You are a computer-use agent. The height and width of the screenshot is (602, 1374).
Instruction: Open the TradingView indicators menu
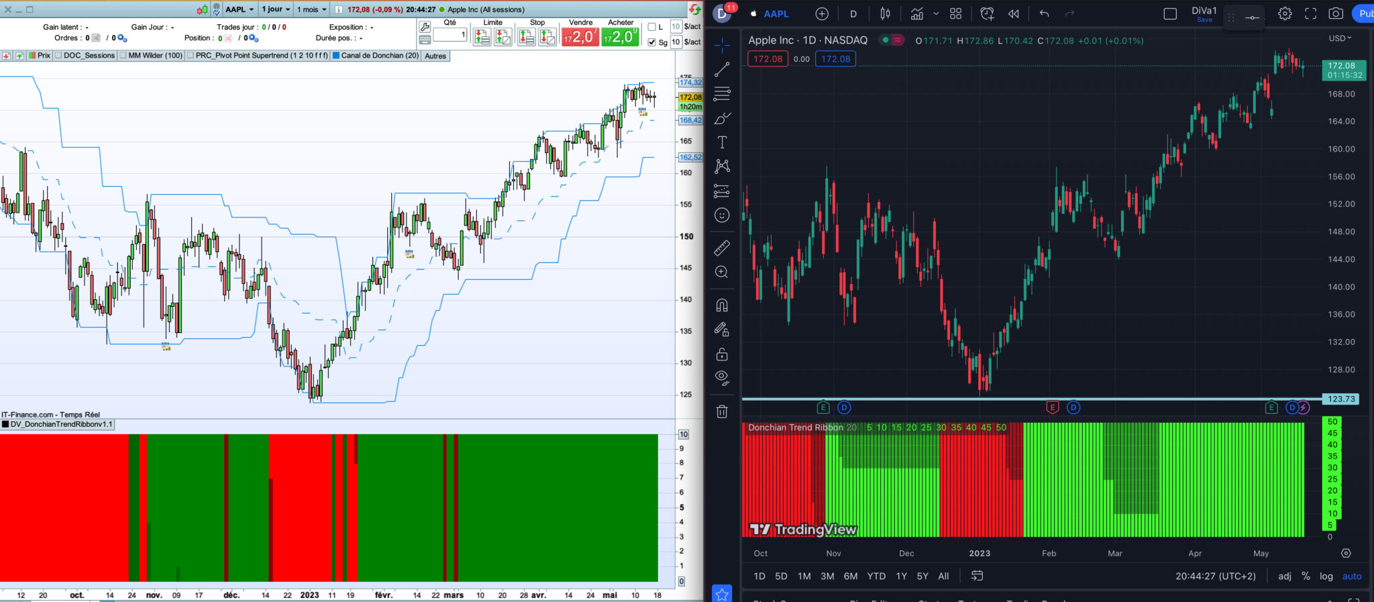(x=916, y=13)
